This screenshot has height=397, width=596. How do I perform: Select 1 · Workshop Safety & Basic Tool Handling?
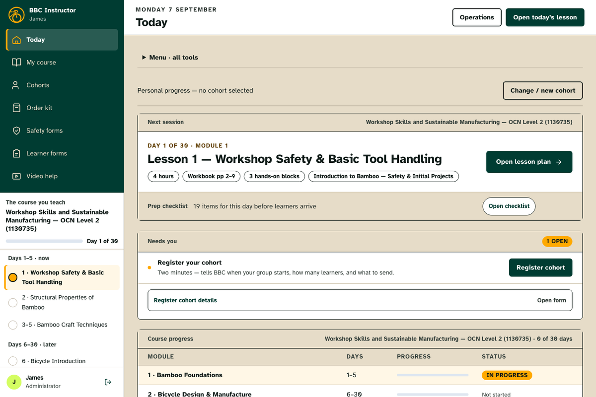pos(62,277)
